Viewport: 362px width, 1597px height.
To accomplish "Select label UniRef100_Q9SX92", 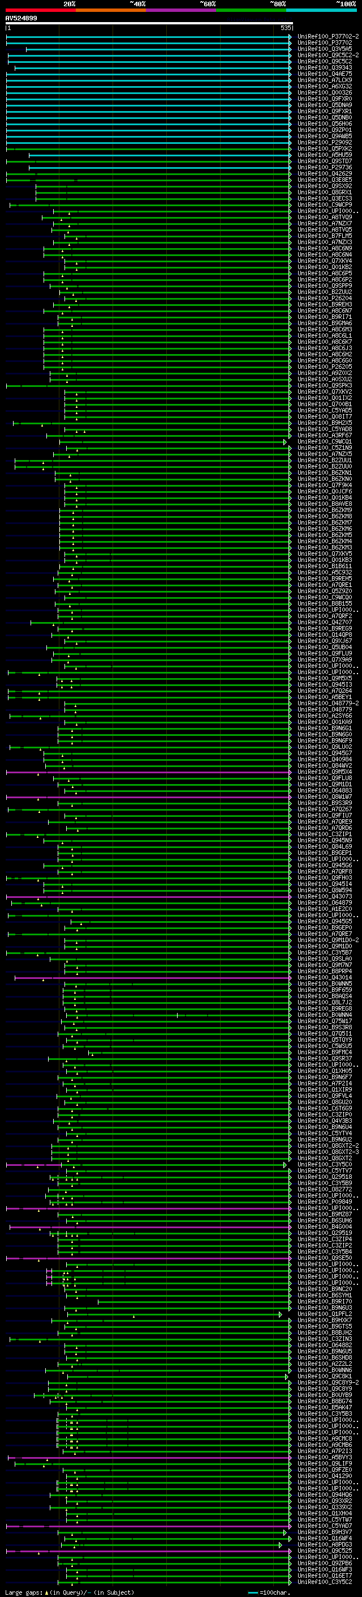I will [325, 186].
